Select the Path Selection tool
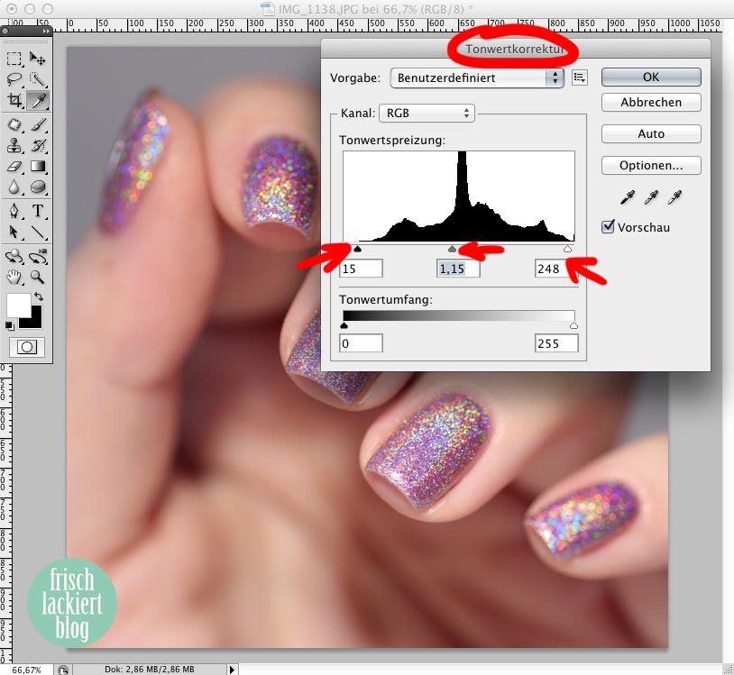Image resolution: width=734 pixels, height=675 pixels. point(14,232)
